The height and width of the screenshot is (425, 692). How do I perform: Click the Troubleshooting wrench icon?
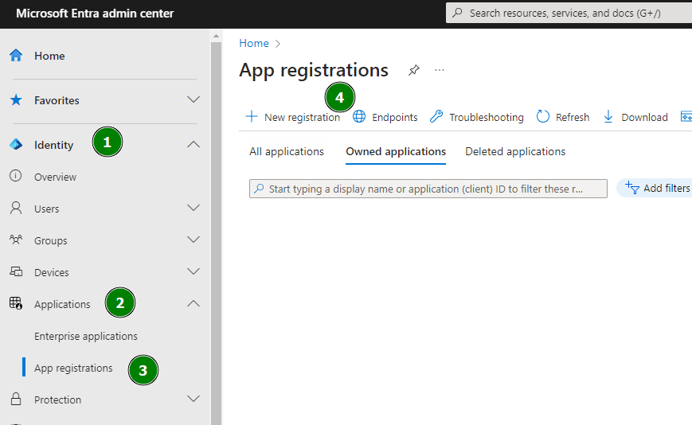[436, 116]
